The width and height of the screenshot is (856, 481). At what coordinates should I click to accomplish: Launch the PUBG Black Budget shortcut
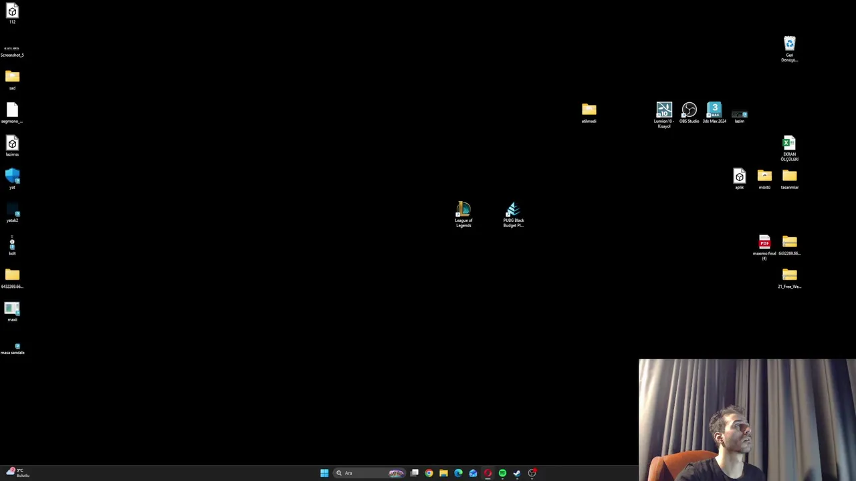click(x=514, y=215)
